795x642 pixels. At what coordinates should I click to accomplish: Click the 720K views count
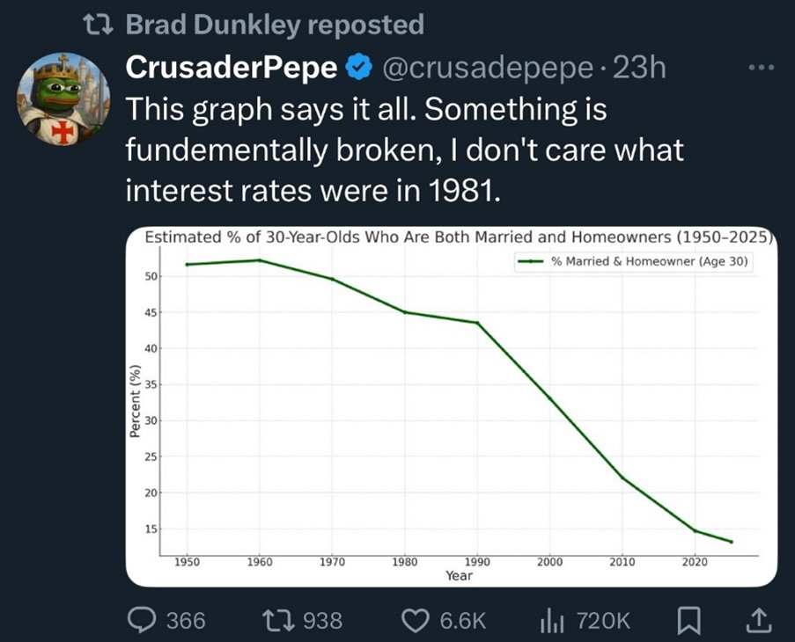[603, 621]
